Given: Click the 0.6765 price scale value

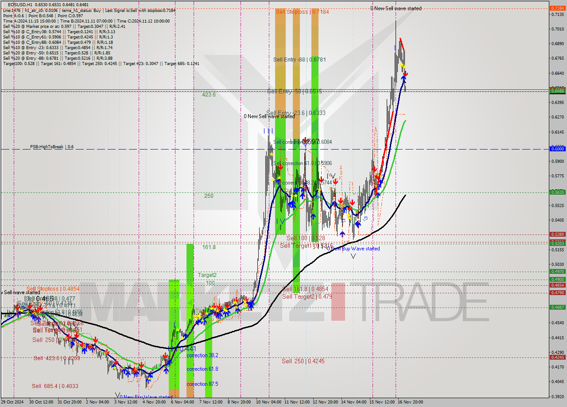Looking at the screenshot, I should (x=557, y=58).
